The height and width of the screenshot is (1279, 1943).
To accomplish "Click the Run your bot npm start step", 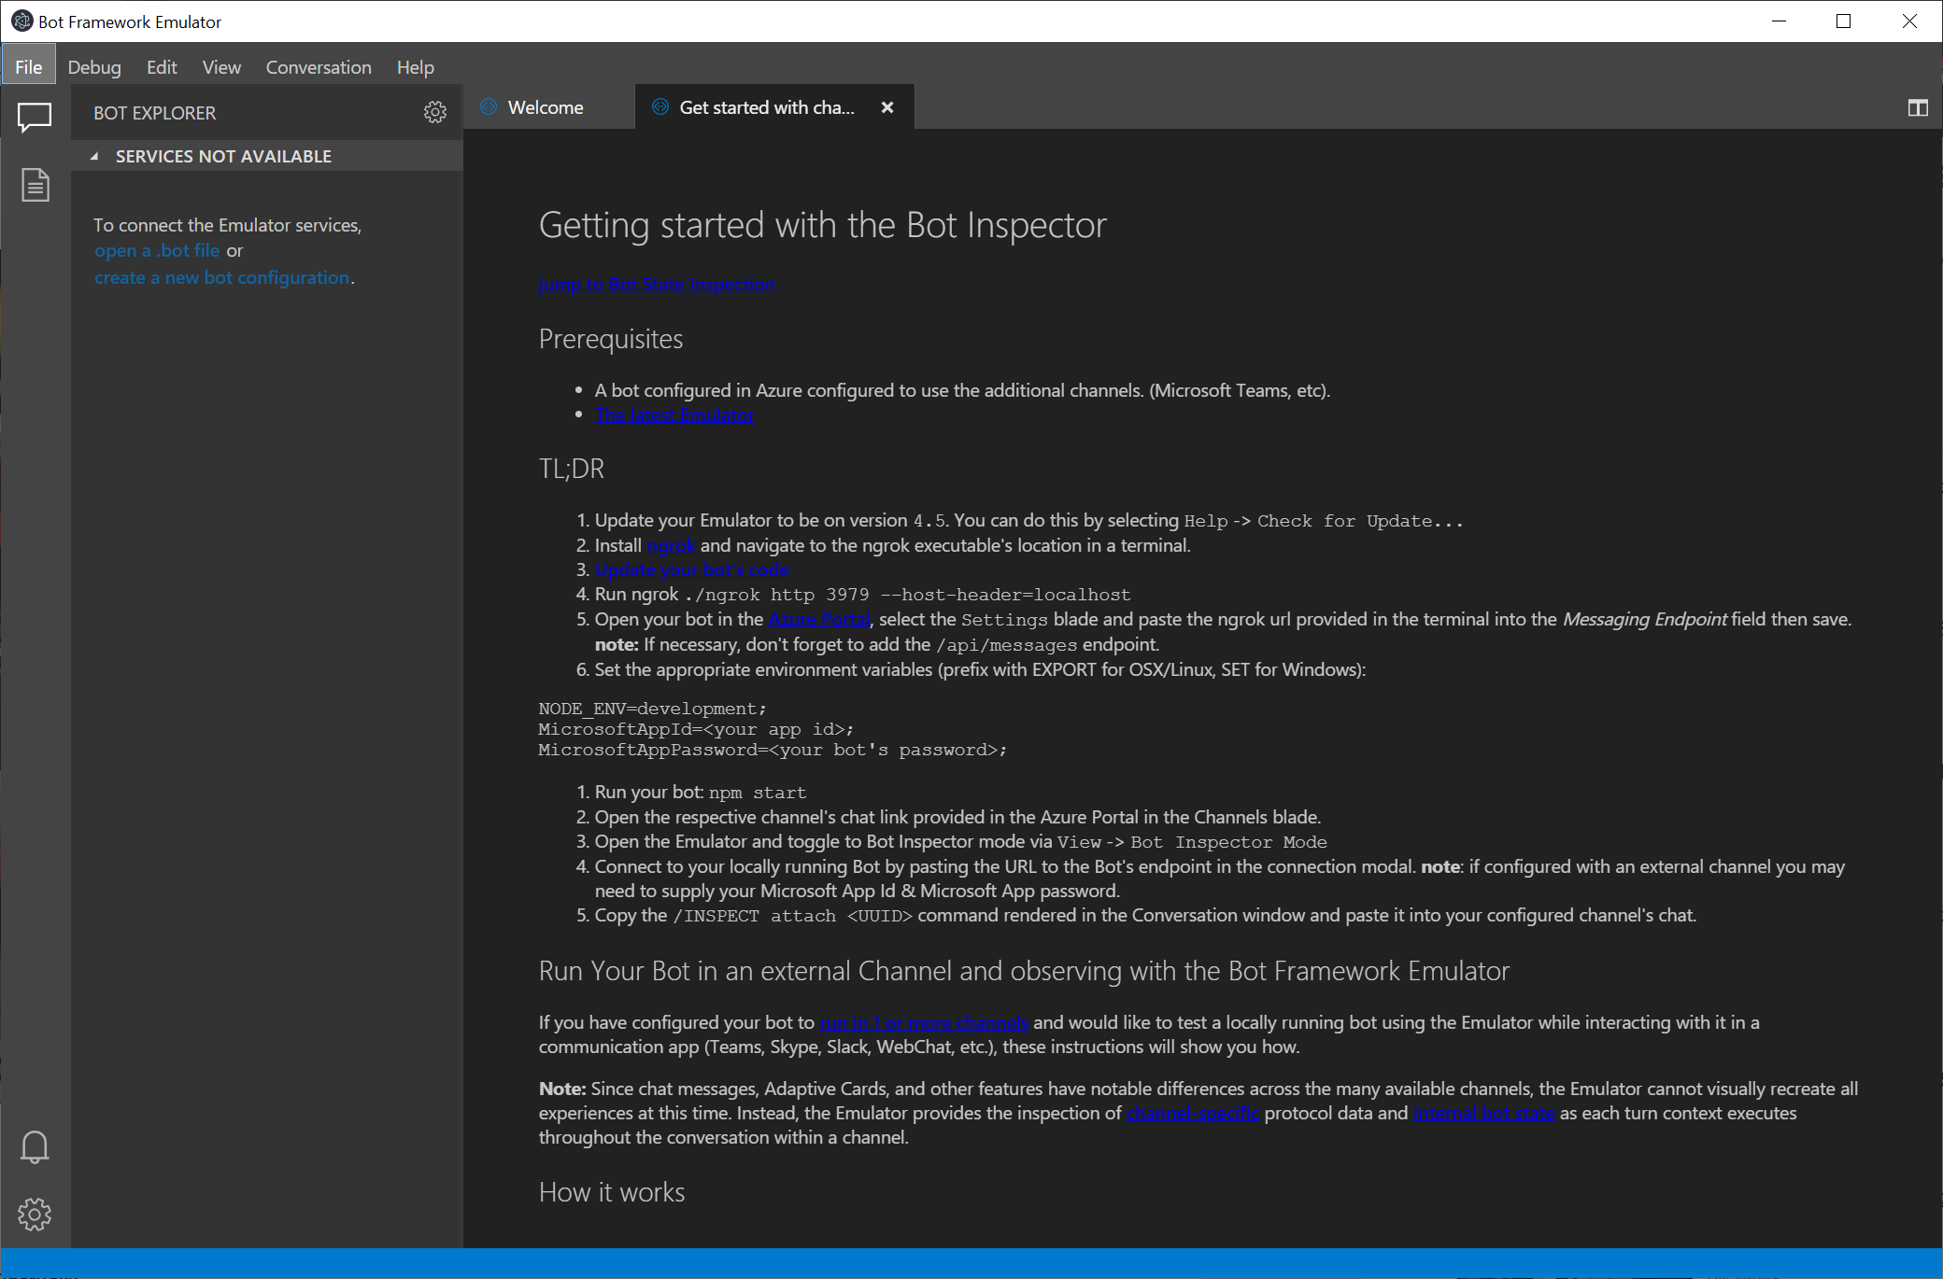I will click(701, 792).
